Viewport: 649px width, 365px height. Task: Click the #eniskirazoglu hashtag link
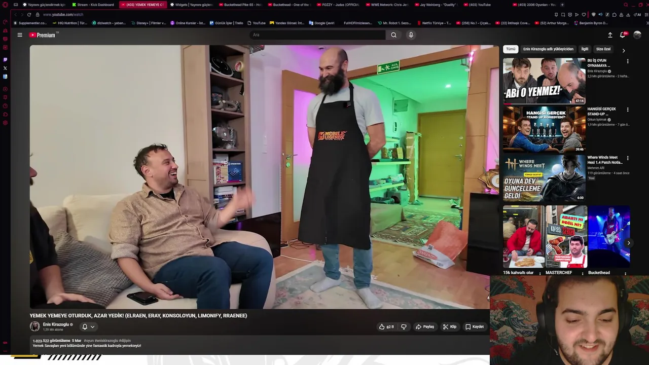coord(106,341)
